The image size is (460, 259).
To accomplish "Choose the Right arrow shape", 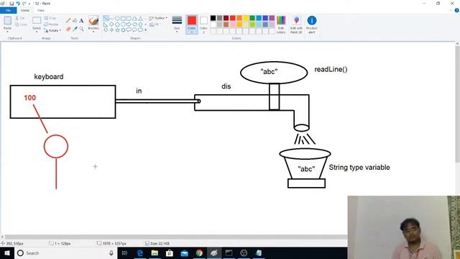I will 129,24.
